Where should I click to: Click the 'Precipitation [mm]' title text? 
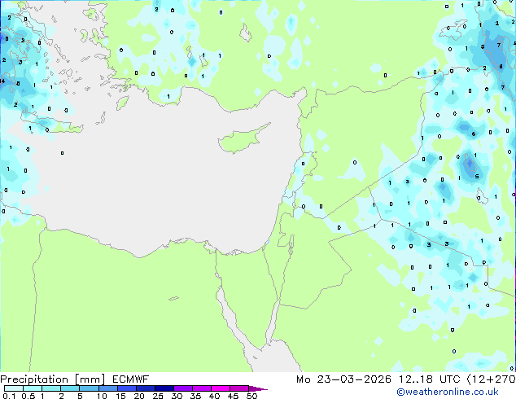[x=52, y=379]
